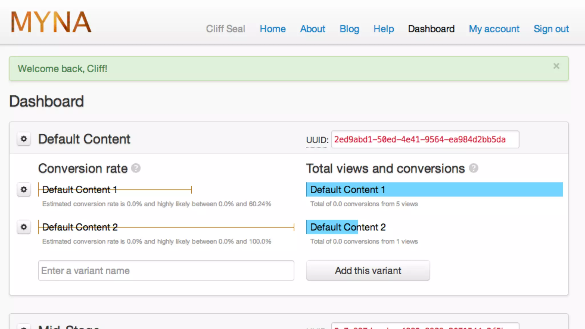Sign out of the account
585x329 pixels.
(x=551, y=29)
